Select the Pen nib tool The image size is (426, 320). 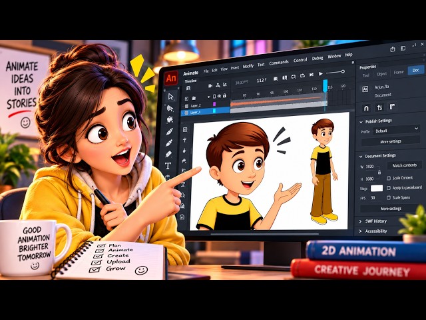[170, 131]
